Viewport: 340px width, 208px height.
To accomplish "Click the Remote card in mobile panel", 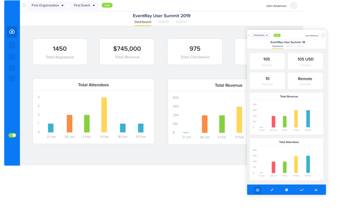I will [305, 81].
